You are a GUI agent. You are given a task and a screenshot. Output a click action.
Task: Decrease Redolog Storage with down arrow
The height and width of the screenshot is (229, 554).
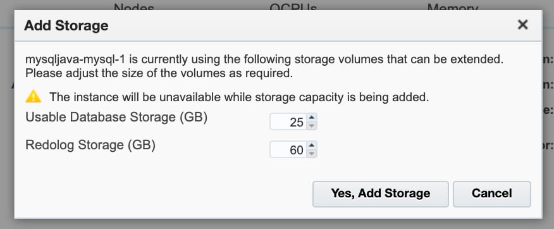pyautogui.click(x=311, y=154)
